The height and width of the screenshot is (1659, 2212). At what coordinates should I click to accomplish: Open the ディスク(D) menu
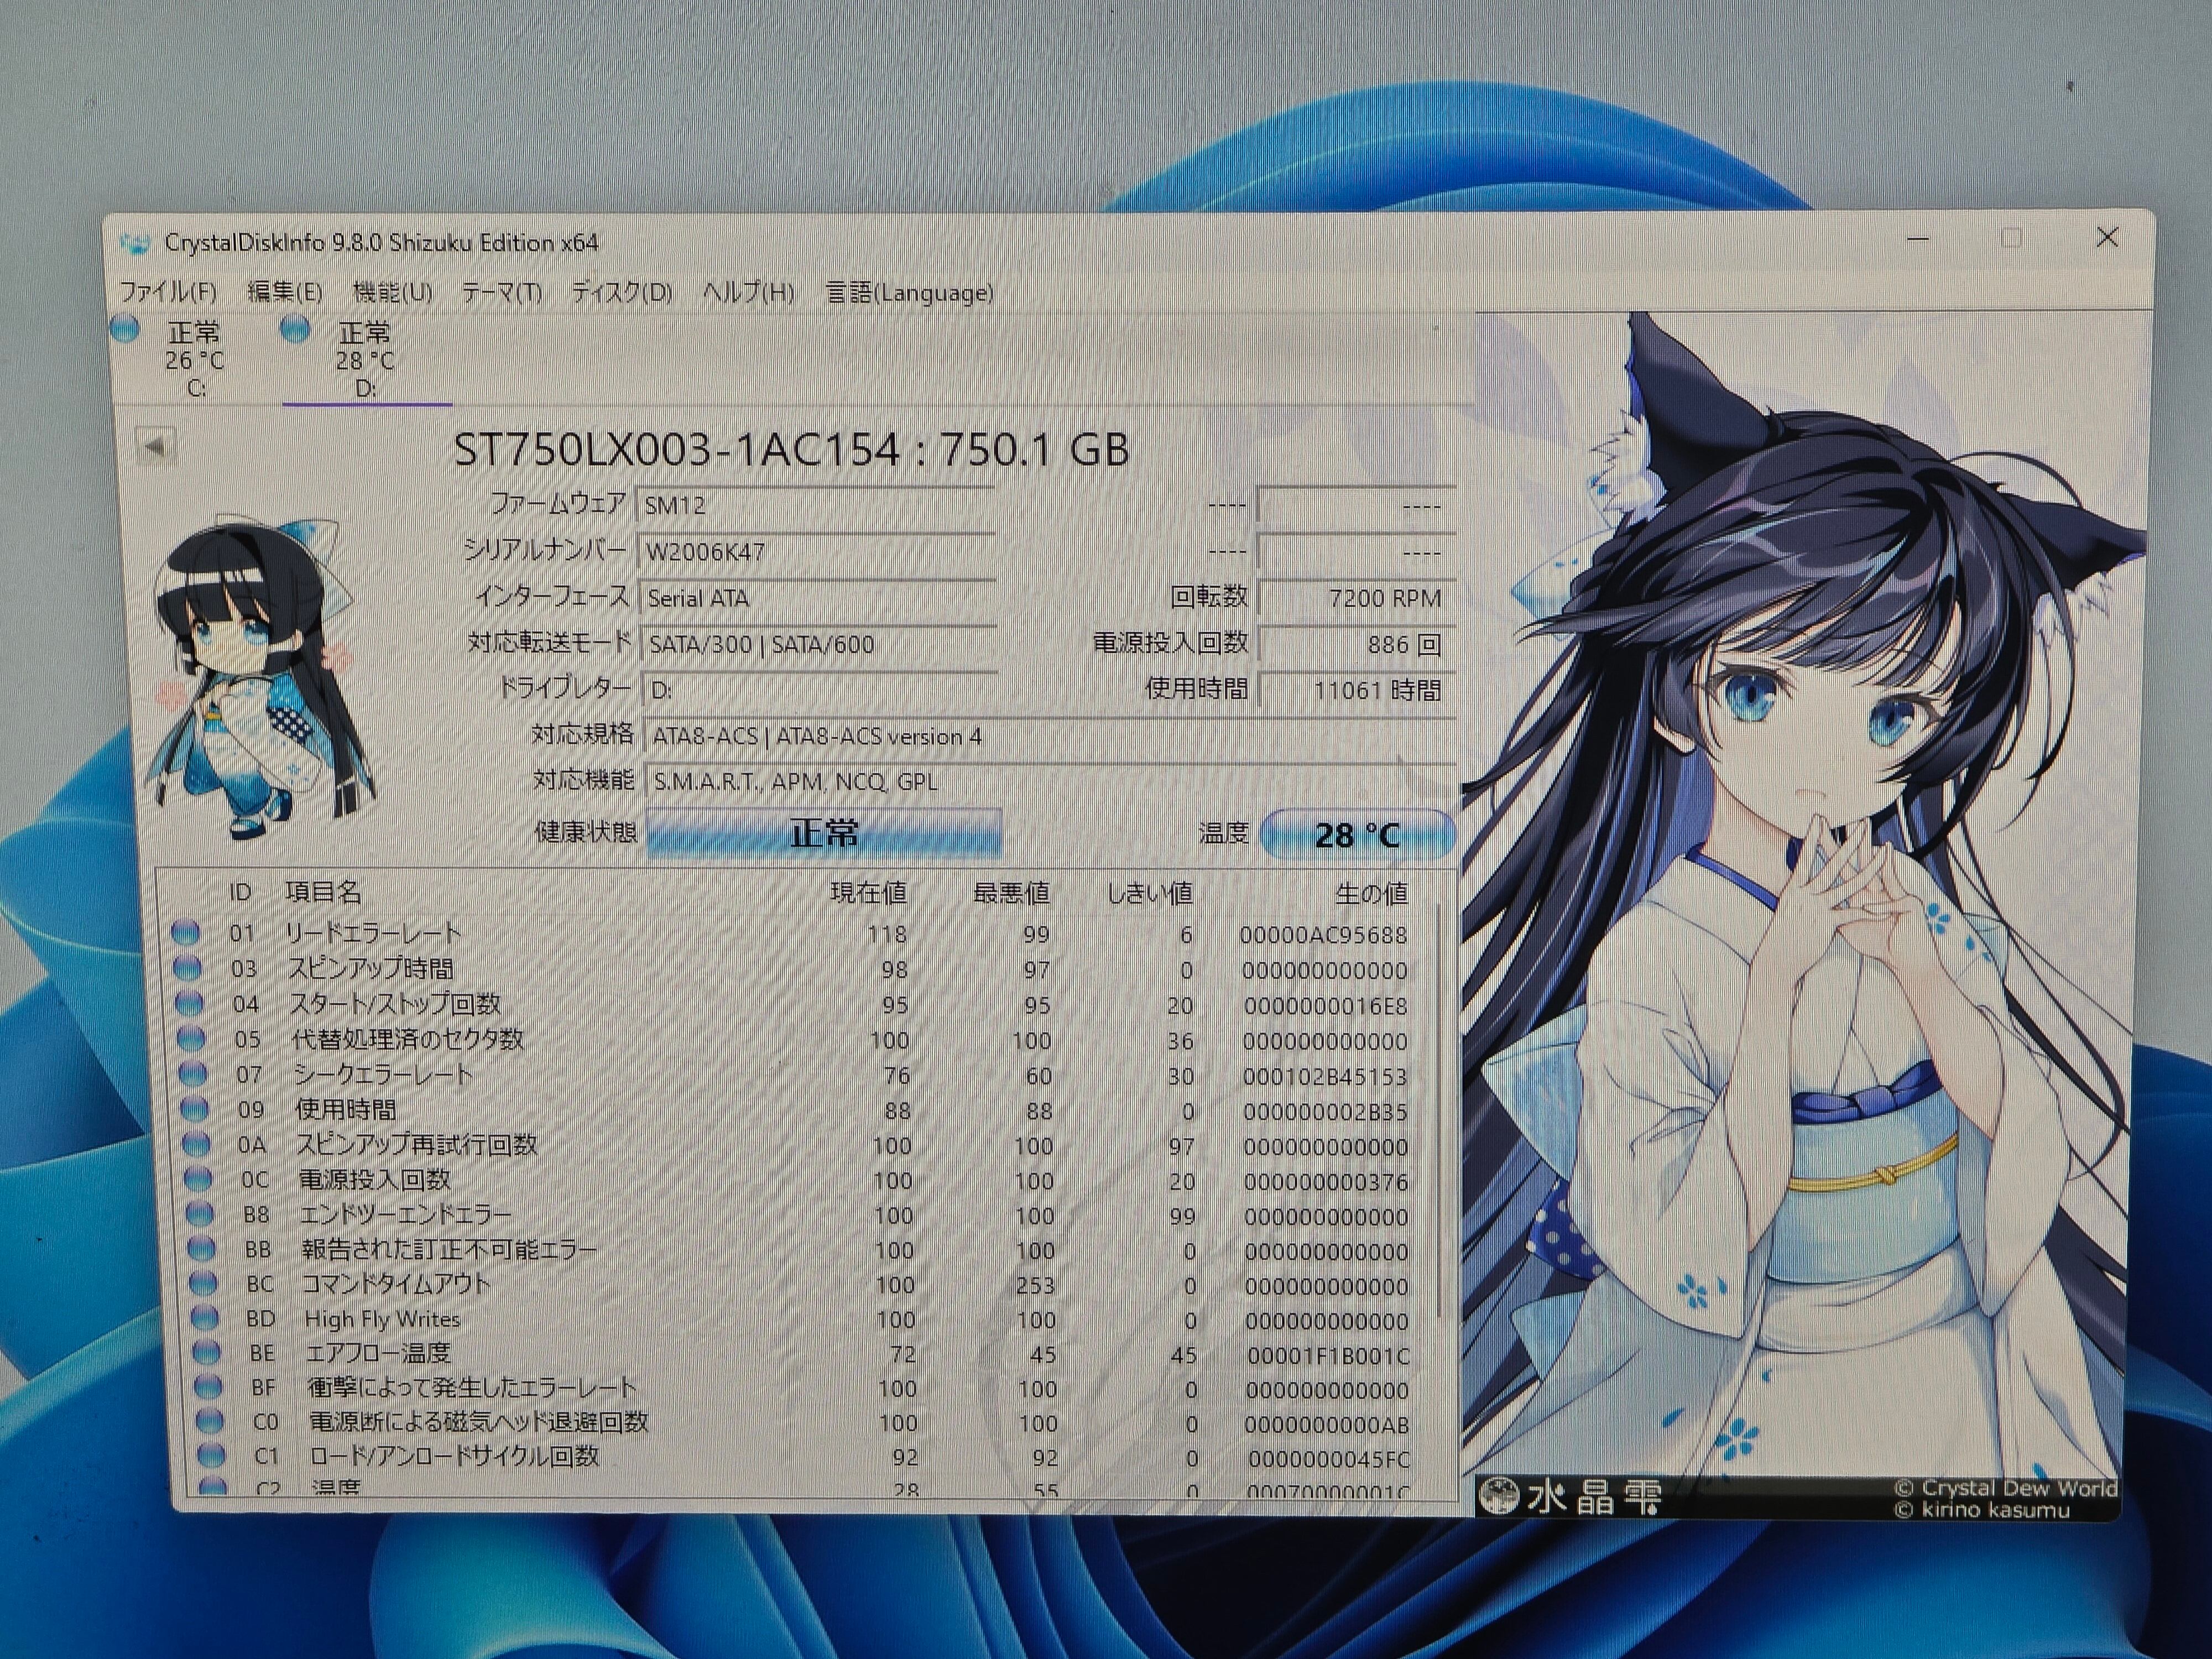pos(621,292)
